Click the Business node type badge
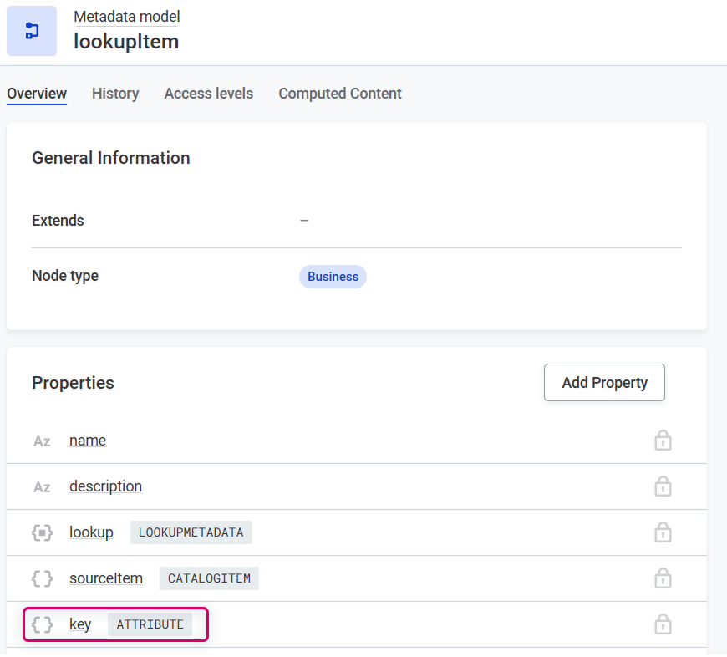The width and height of the screenshot is (727, 657). [x=333, y=277]
